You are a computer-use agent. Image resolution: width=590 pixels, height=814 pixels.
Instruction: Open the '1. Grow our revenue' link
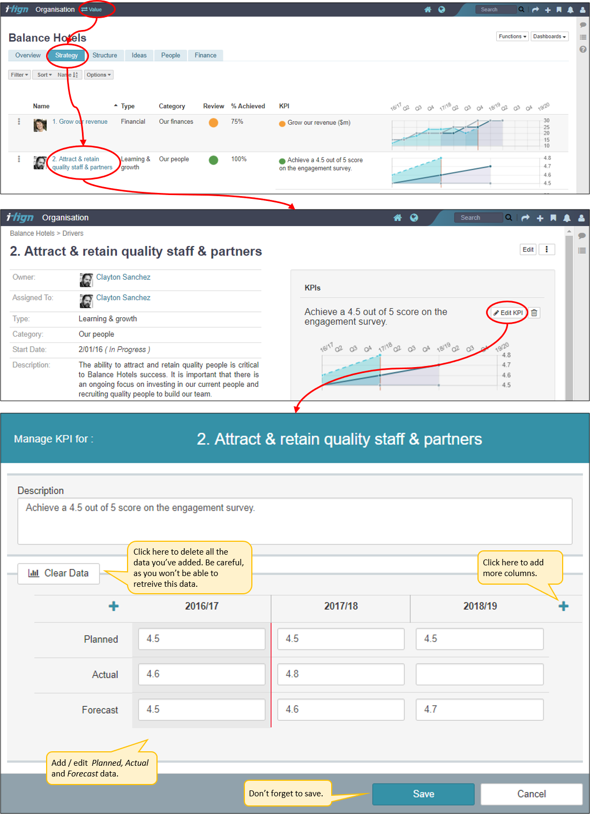[x=80, y=122]
